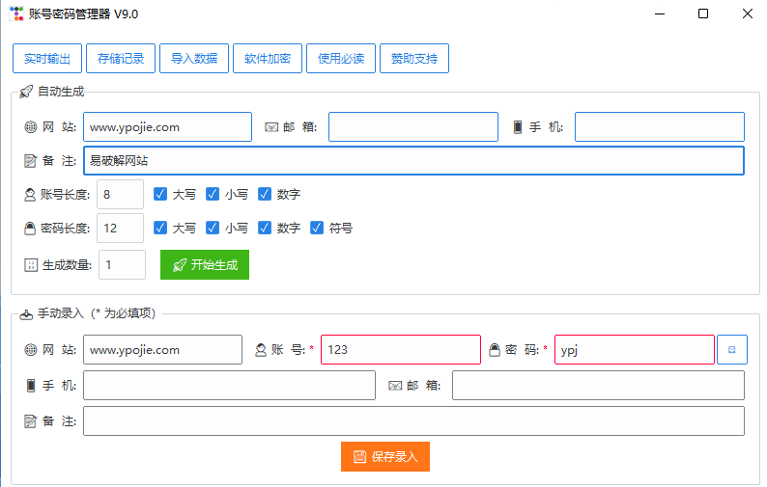Image resolution: width=767 pixels, height=487 pixels.
Task: Toggle 数字 for password length
Action: tap(265, 228)
